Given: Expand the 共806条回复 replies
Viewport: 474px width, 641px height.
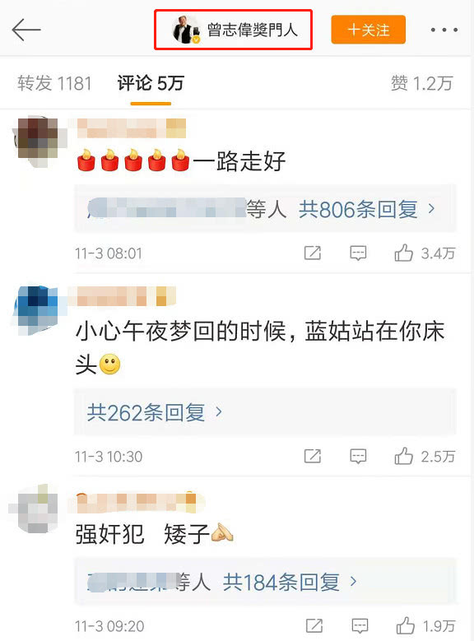Looking at the screenshot, I should (366, 209).
